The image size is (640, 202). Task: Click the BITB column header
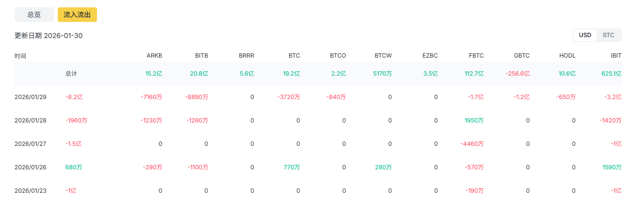[201, 56]
